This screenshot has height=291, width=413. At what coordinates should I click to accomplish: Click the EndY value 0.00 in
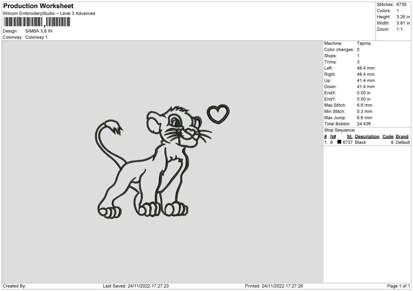click(364, 99)
